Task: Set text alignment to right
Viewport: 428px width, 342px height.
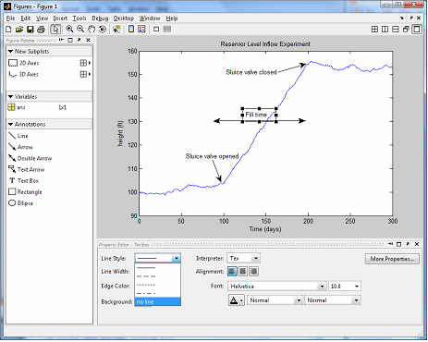Action: pos(253,272)
